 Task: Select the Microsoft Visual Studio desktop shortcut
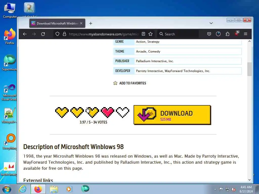click(9, 92)
